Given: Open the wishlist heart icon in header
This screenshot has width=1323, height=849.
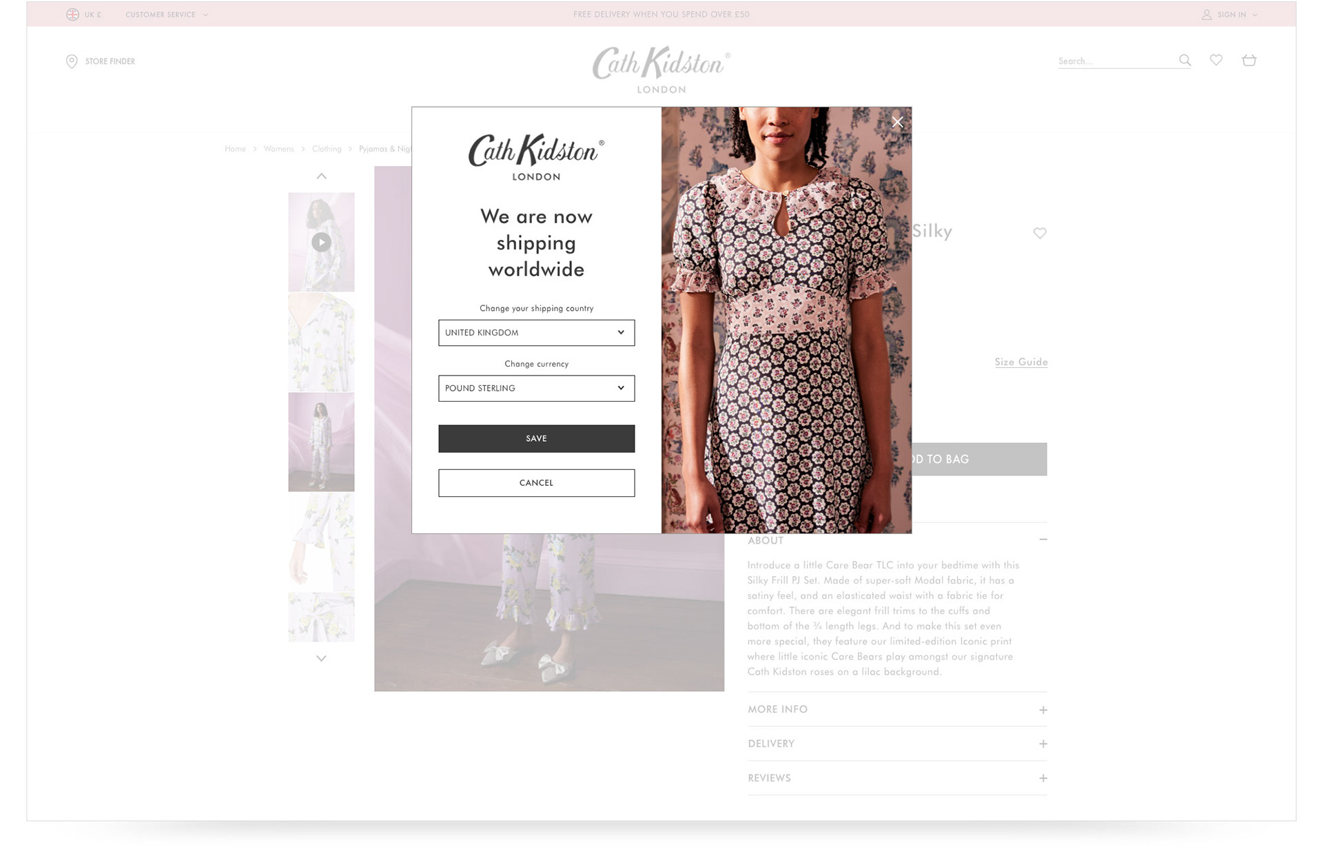Looking at the screenshot, I should pyautogui.click(x=1216, y=60).
